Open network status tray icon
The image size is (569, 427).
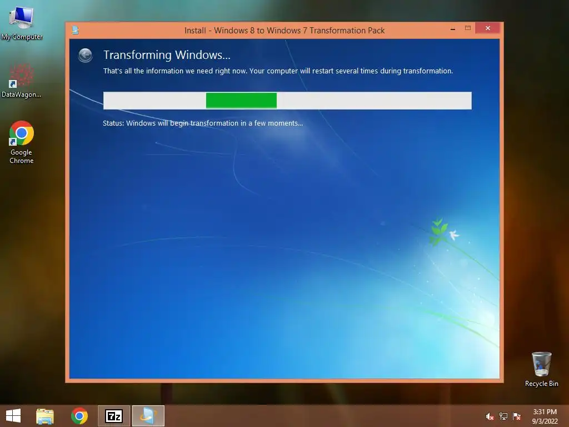503,416
